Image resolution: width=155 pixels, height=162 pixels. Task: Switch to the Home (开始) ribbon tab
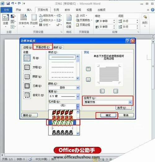coord(18,10)
